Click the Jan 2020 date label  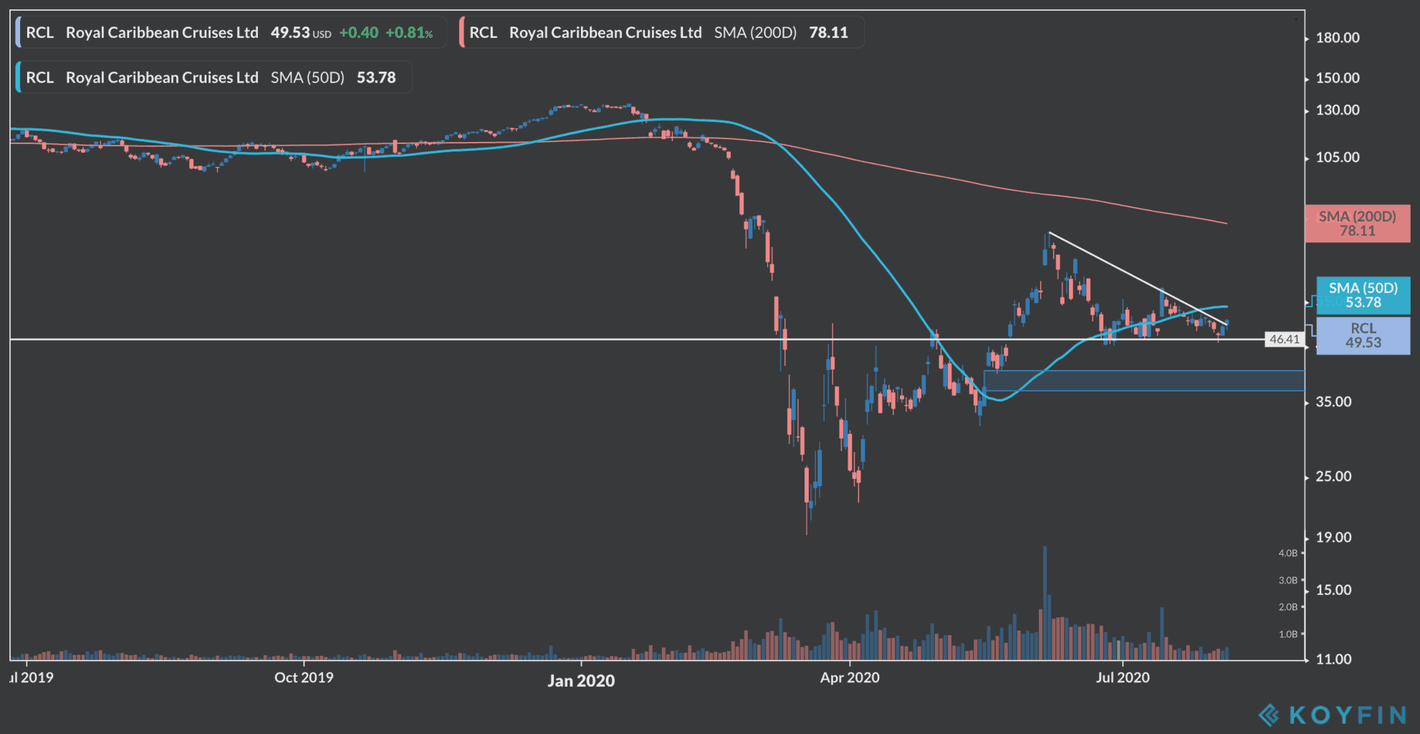pyautogui.click(x=581, y=681)
